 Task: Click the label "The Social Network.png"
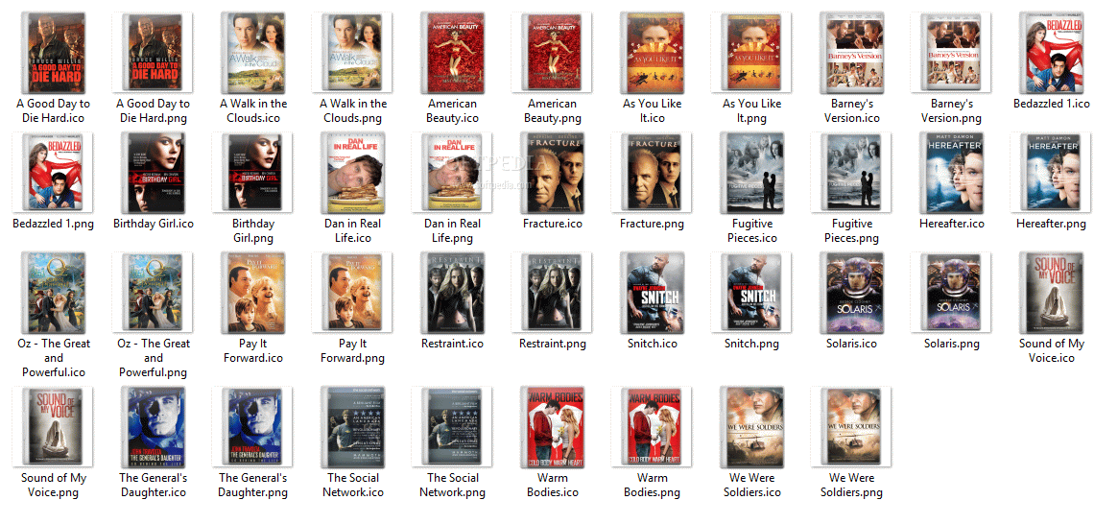click(x=453, y=486)
